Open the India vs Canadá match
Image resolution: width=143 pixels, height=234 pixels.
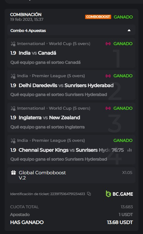[x=37, y=53]
